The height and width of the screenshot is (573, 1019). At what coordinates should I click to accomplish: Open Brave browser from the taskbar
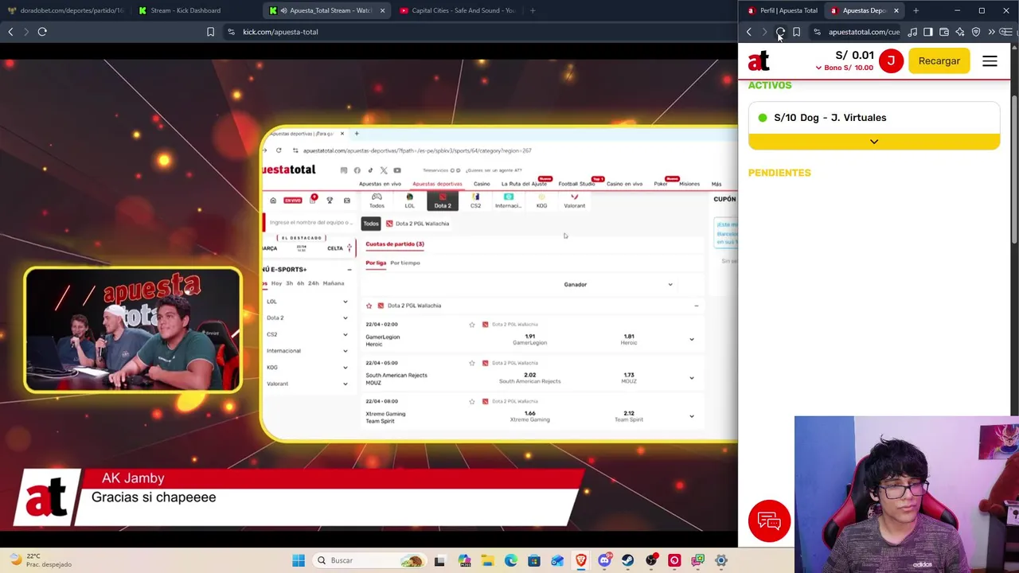click(581, 560)
